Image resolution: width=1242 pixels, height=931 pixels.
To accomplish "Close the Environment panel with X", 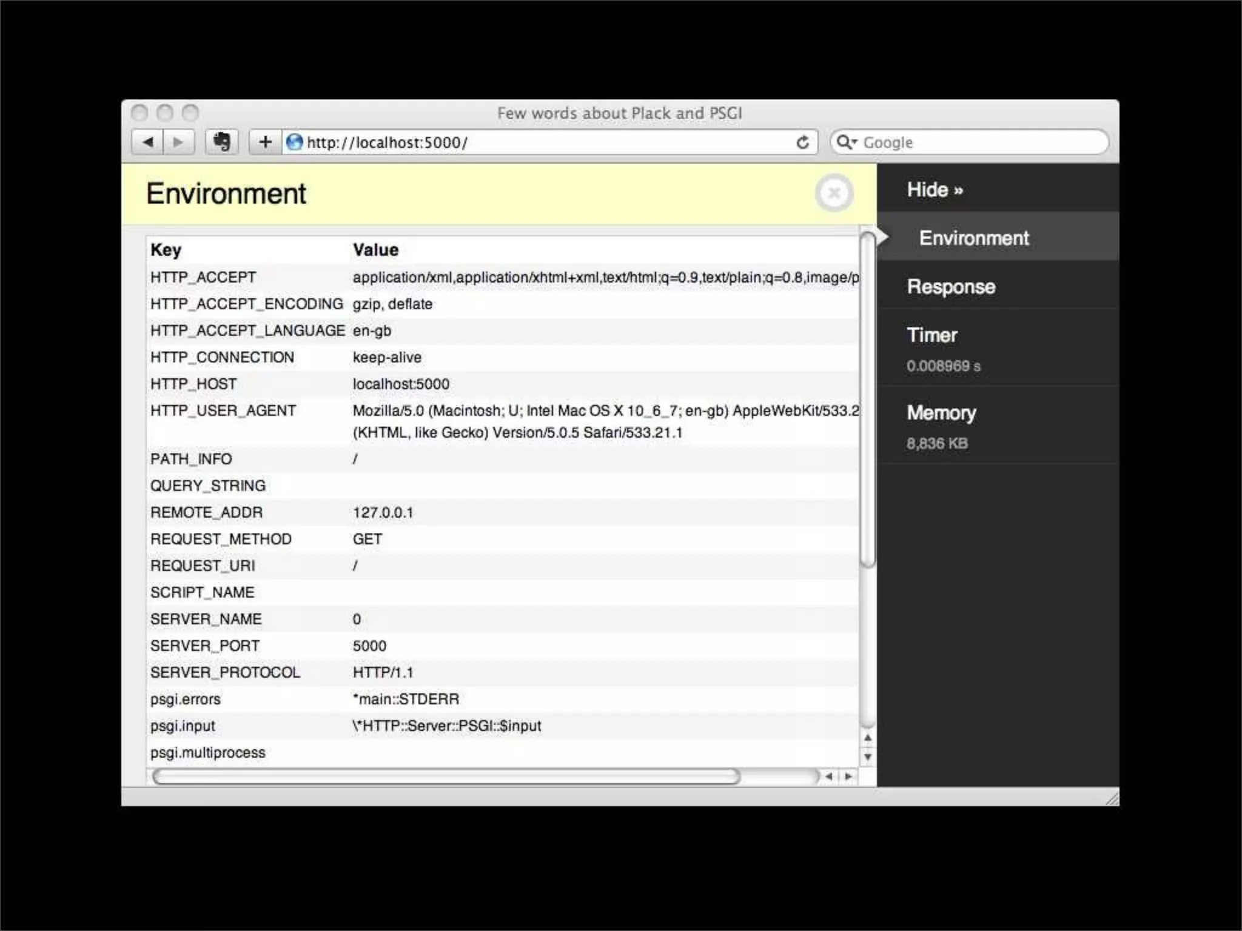I will pyautogui.click(x=834, y=193).
